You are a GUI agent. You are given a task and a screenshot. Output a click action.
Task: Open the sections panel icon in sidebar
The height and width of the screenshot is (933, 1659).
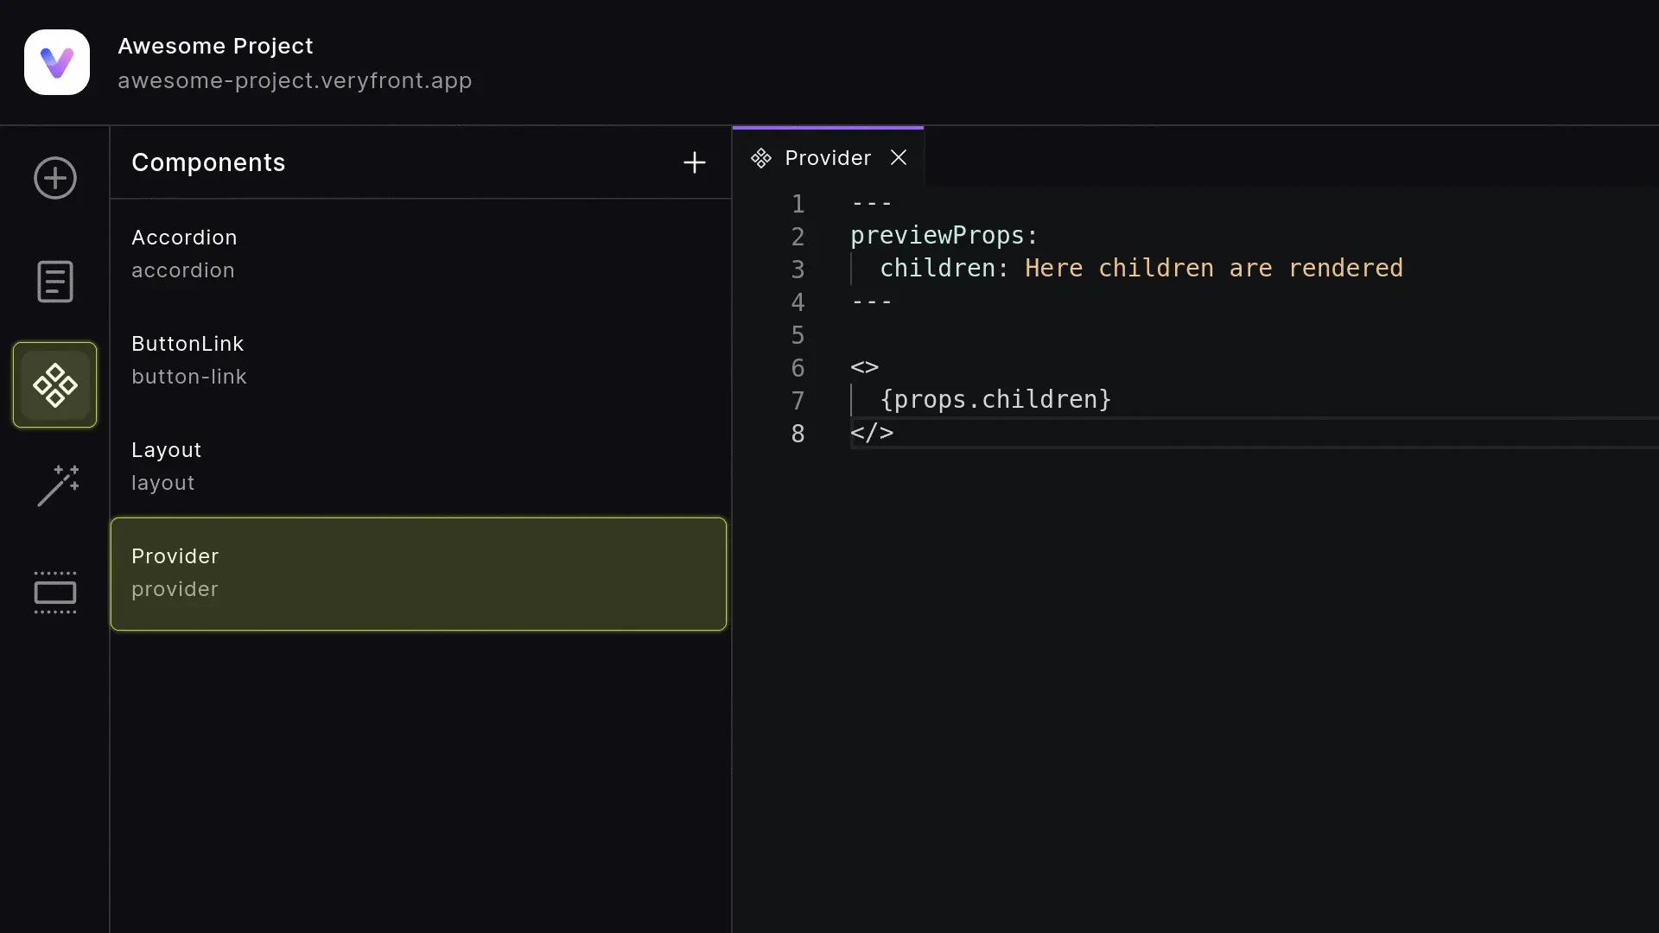click(55, 593)
